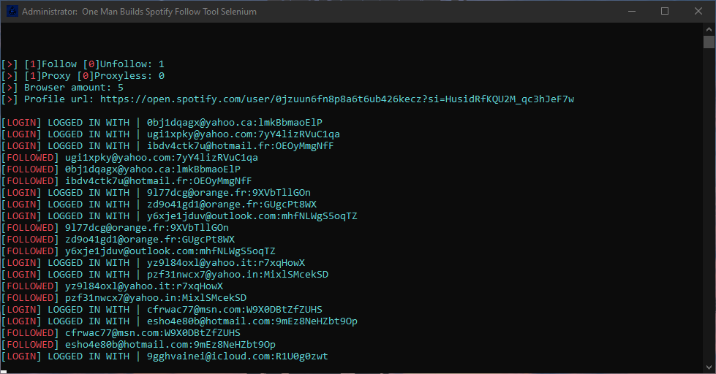Click the LOGIN line for 9l77dcg@orange.fr
The image size is (716, 374).
tap(156, 193)
